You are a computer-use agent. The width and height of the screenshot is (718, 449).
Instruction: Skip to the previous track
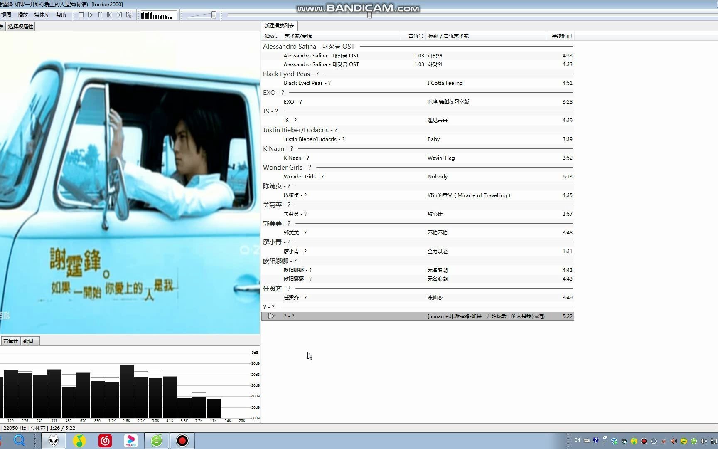[x=110, y=15]
